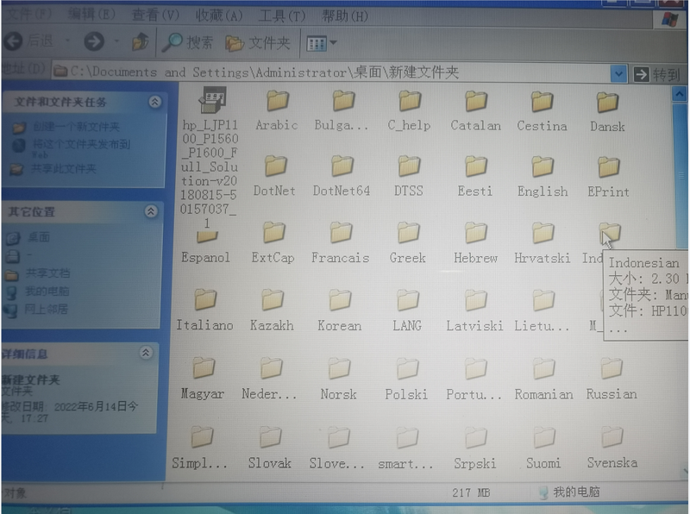Expand the address bar dropdown arrow
The image size is (690, 514).
pyautogui.click(x=618, y=74)
